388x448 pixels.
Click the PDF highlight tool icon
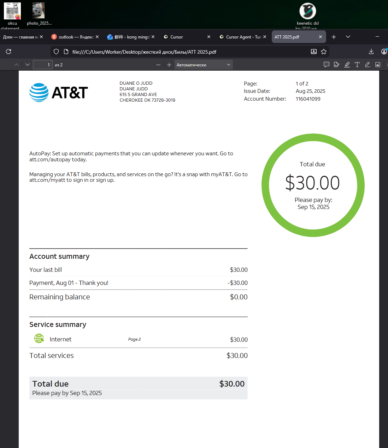click(347, 65)
